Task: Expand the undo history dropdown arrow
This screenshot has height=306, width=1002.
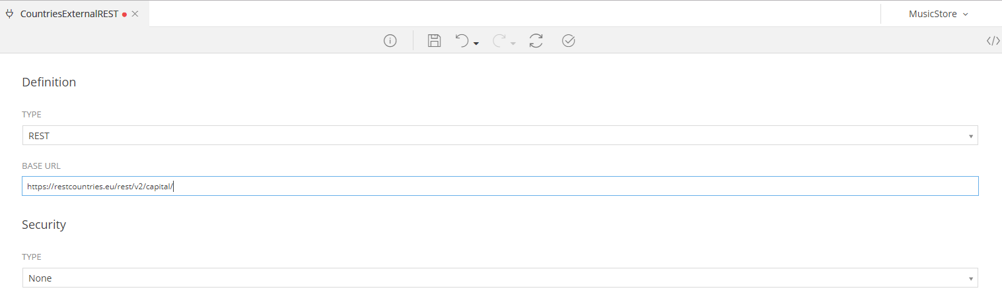Action: 476,44
